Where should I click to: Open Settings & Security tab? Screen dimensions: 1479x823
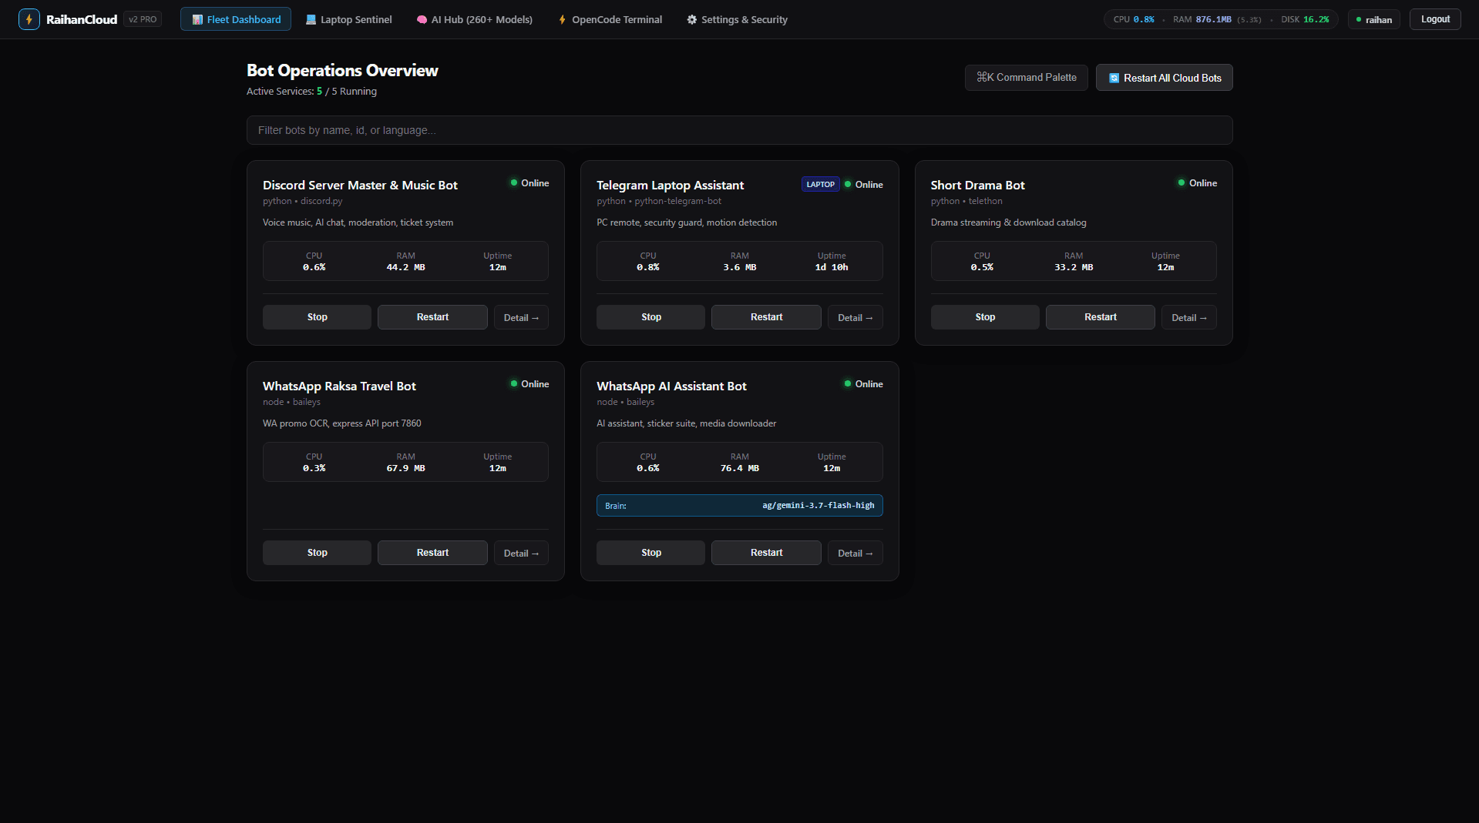[x=737, y=19]
